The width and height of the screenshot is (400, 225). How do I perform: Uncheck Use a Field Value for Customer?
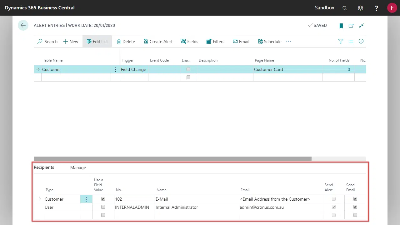point(103,199)
